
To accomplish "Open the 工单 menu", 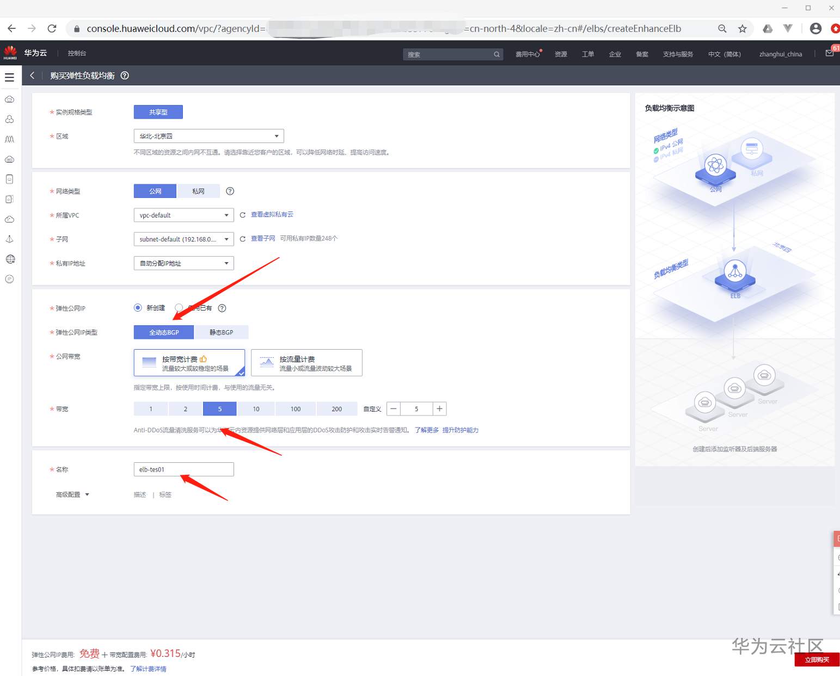I will tap(588, 54).
